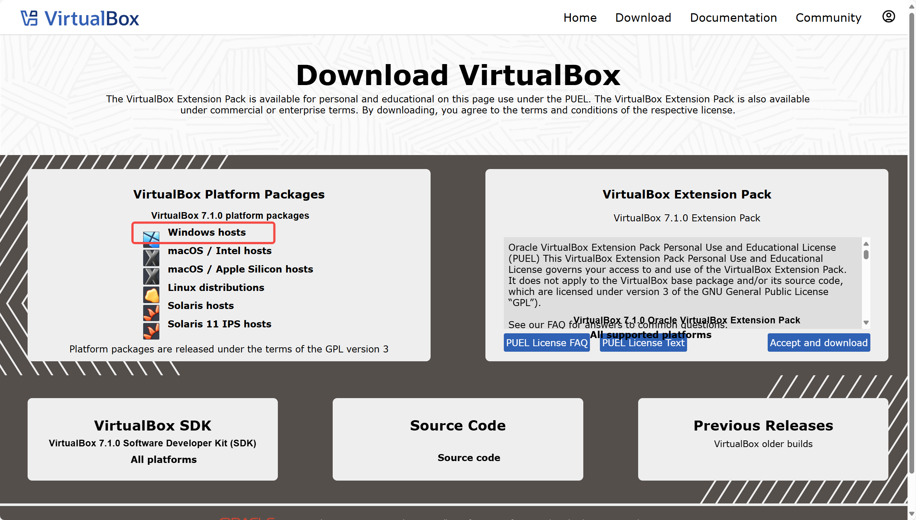The width and height of the screenshot is (916, 520).
Task: Open the Home menu item
Action: click(580, 18)
